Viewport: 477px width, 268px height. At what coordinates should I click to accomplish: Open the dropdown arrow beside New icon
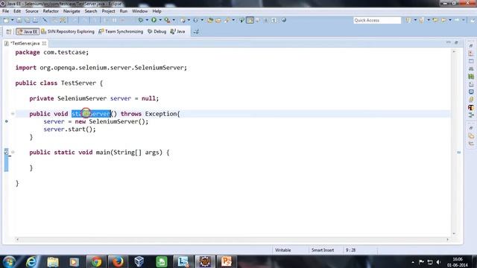click(x=13, y=20)
